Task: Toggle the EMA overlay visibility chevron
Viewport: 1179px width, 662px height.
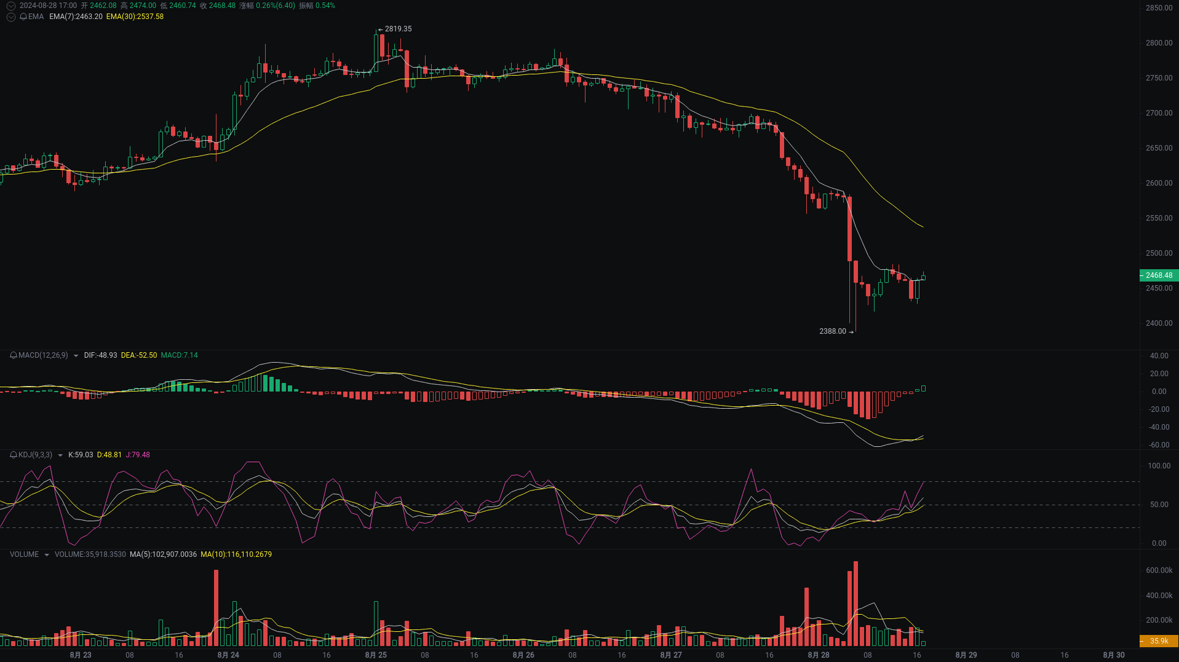Action: pyautogui.click(x=10, y=17)
